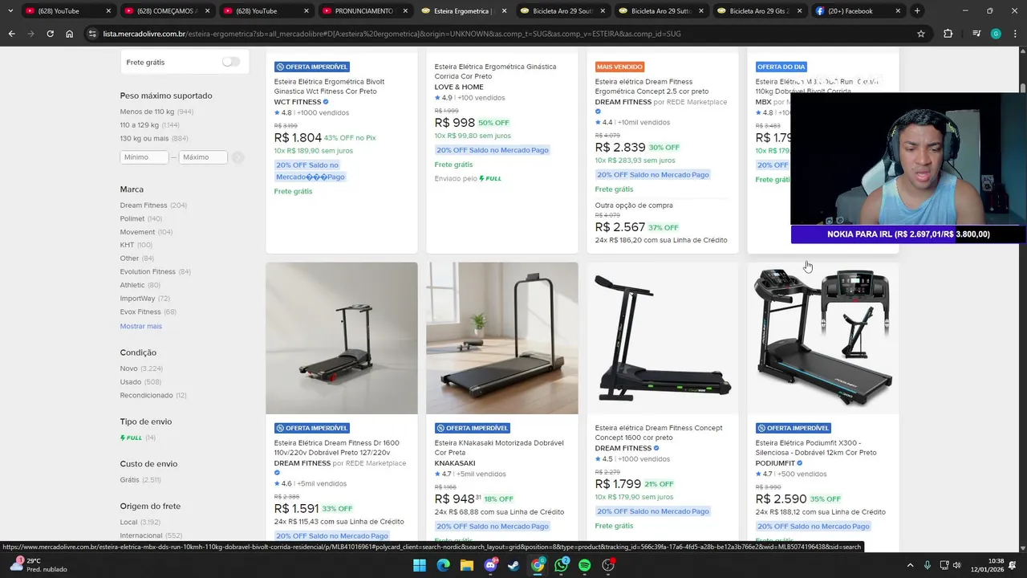
Task: Open Dream Fitness Dr 1600 treadmill image
Action: point(342,338)
